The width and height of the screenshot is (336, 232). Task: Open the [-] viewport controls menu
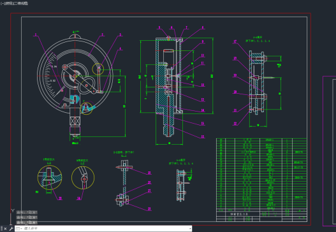(3, 3)
